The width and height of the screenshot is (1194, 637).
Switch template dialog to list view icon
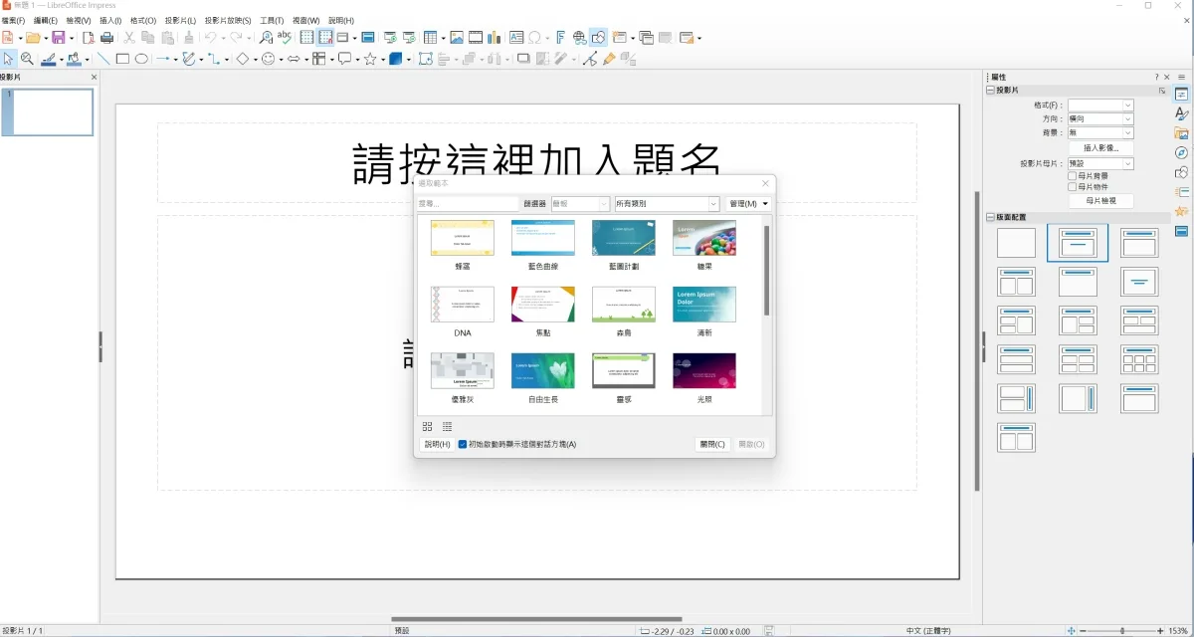click(448, 427)
